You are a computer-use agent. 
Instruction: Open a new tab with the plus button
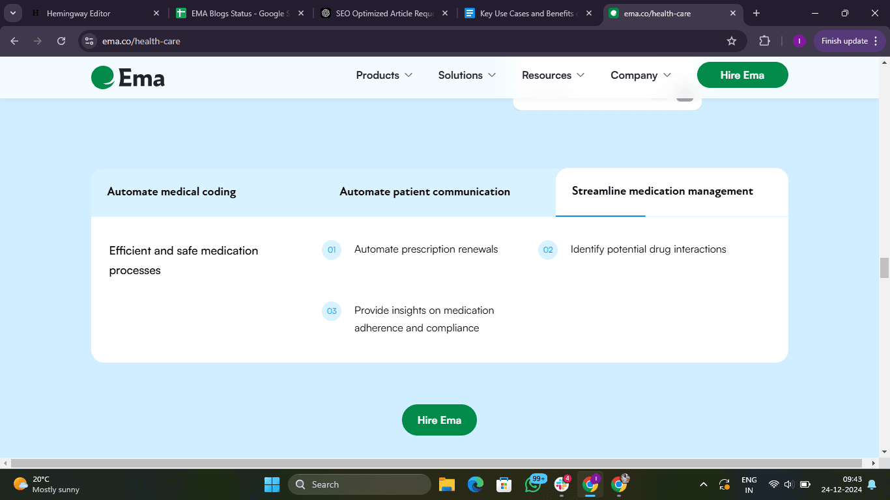(x=756, y=13)
